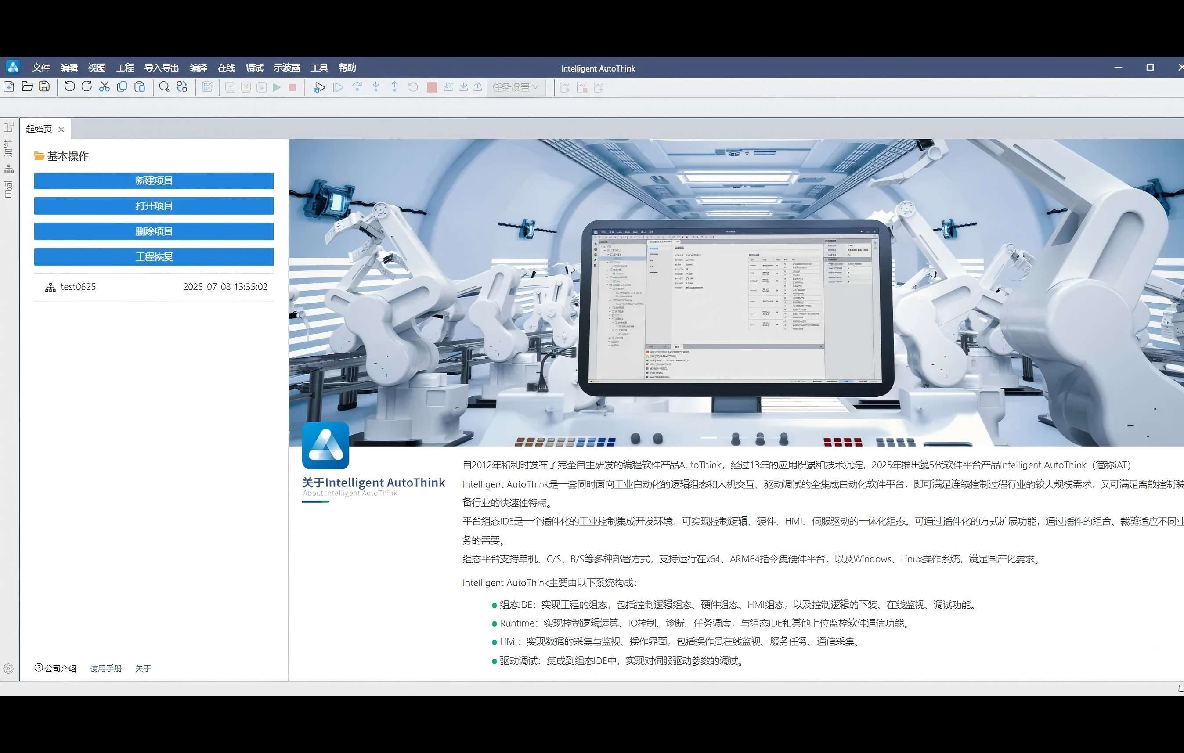Click the find and replace icon
The image size is (1184, 753).
click(x=182, y=87)
